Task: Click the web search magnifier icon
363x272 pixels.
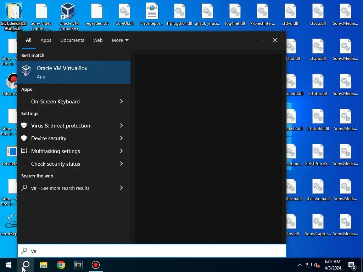Action: (24, 188)
